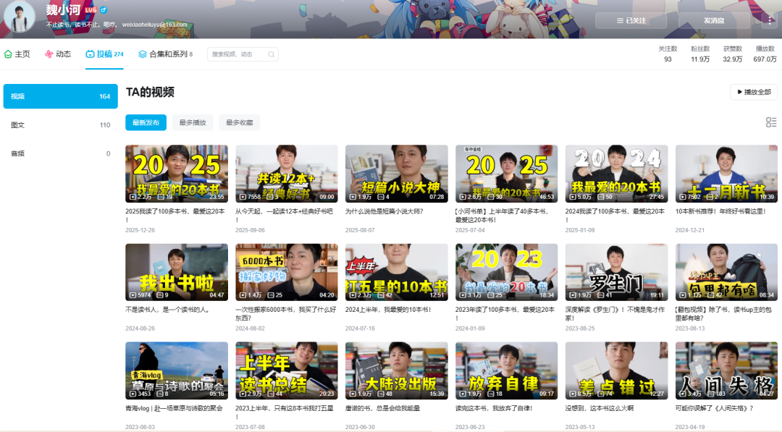
Task: Toggle the 已关注 follow button
Action: coord(631,20)
